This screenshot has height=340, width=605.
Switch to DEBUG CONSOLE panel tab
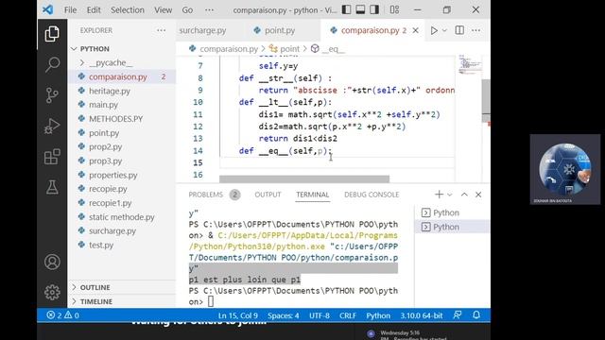pyautogui.click(x=372, y=195)
